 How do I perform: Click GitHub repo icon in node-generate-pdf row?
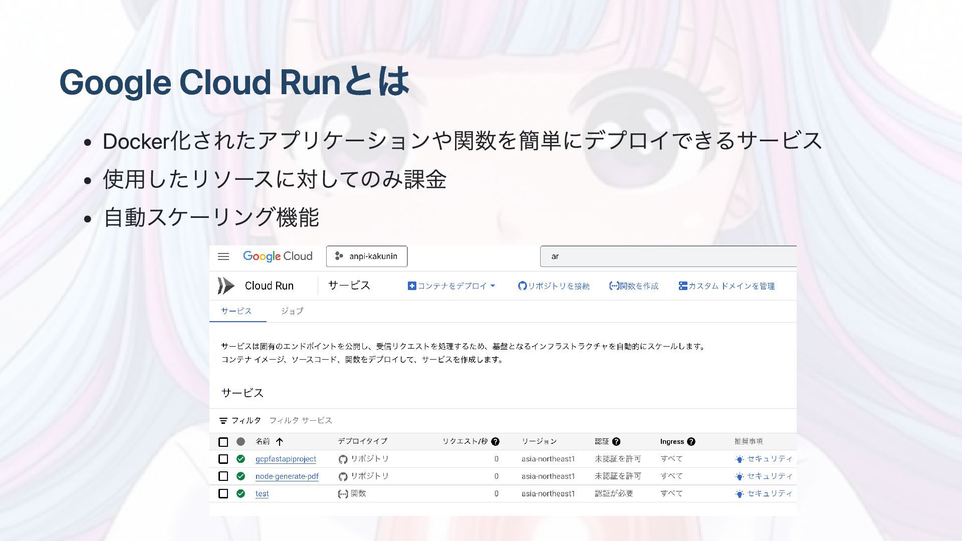[x=343, y=477]
